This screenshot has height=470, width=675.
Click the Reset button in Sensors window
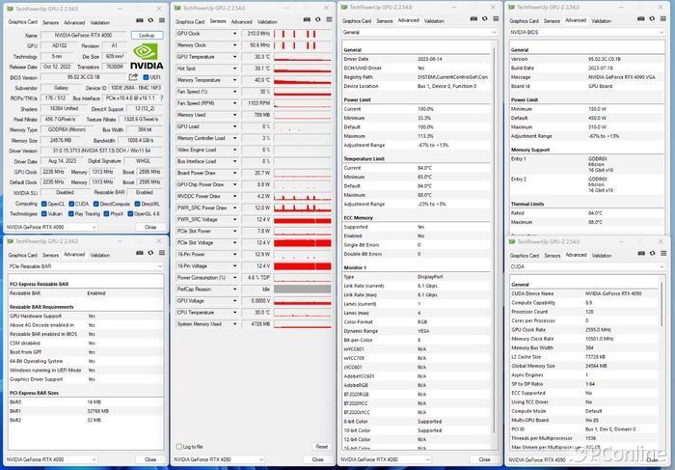[320, 447]
